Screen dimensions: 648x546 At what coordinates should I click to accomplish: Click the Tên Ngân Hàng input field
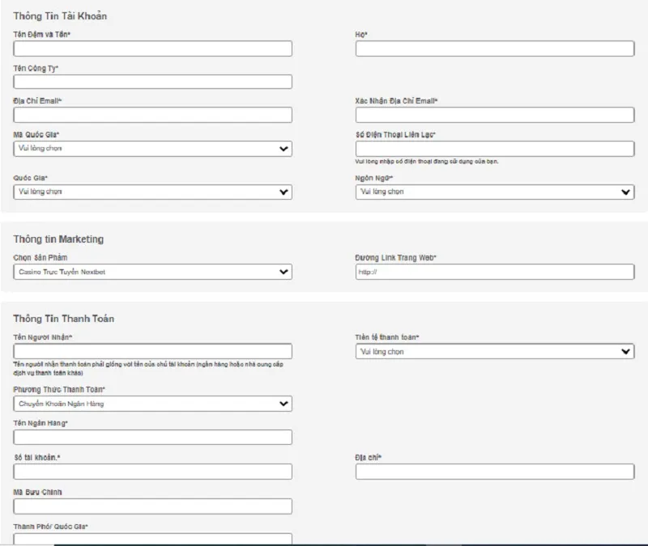(152, 437)
